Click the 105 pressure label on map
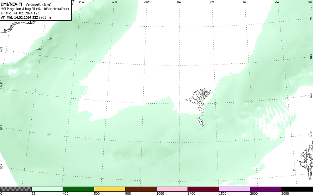The width and height of the screenshot is (313, 196). tap(38, 49)
